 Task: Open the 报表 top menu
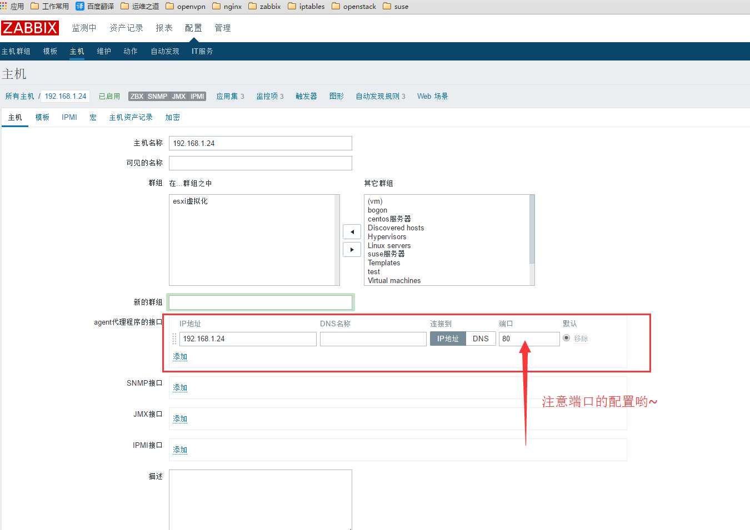point(164,28)
